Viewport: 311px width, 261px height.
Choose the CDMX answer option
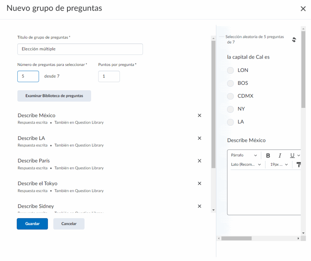click(x=231, y=96)
